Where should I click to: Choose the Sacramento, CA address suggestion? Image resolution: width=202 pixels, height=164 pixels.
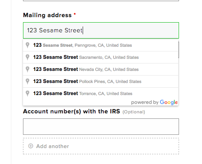[x=101, y=57]
